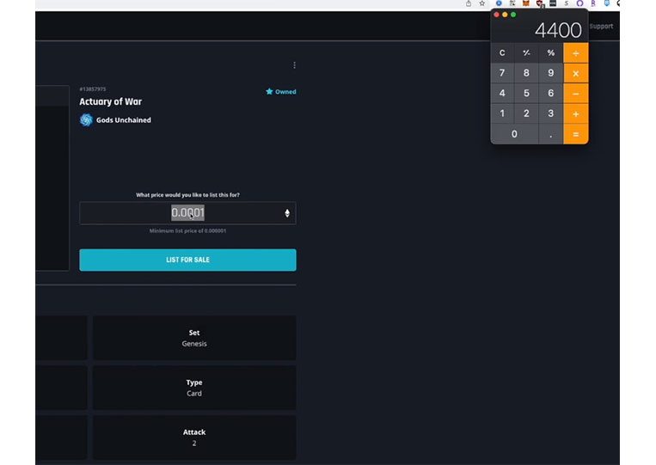The width and height of the screenshot is (656, 465).
Task: Click the browser bookmark star icon
Action: click(x=482, y=3)
